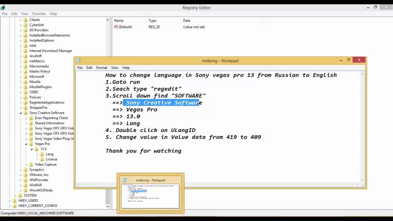Click the 13.0 folder icon
This screenshot has height=221, width=393.
pos(37,149)
